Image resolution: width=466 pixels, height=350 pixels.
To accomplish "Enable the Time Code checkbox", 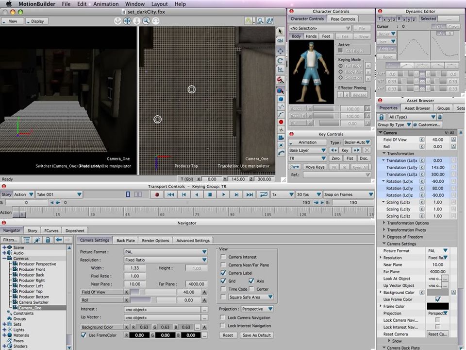I will click(223, 289).
